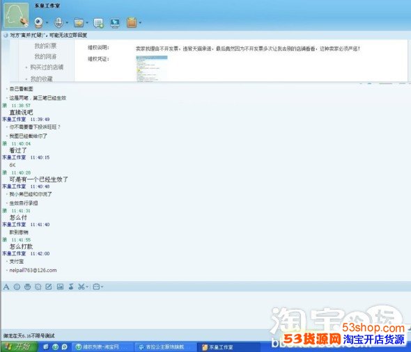Start remote assistance with monitor icon
Viewport: 411px width, 352px height.
click(115, 23)
